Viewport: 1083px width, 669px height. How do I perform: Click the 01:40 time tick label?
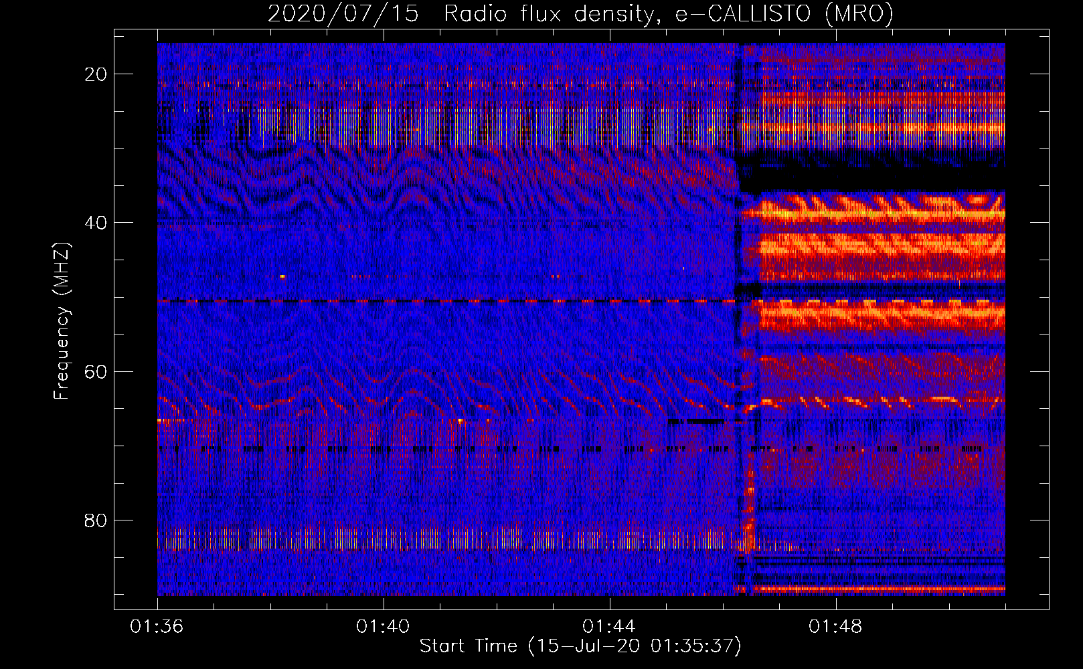[383, 627]
